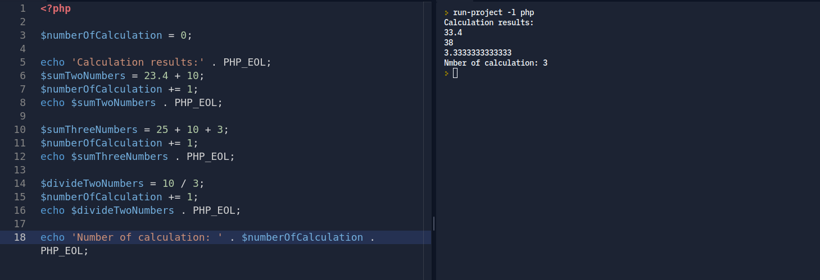Screen dimensions: 820x280
Task: Click the 'Nmber of calculation: 3' terminal output
Action: click(x=495, y=63)
